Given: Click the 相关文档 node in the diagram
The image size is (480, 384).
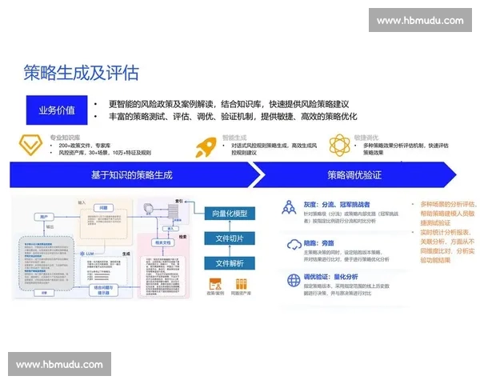Looking at the screenshot, I should (x=162, y=242).
